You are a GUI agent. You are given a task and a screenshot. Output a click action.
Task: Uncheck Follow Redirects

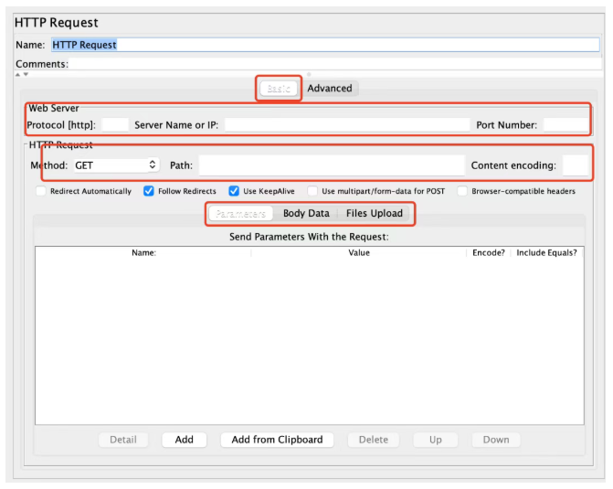point(149,191)
